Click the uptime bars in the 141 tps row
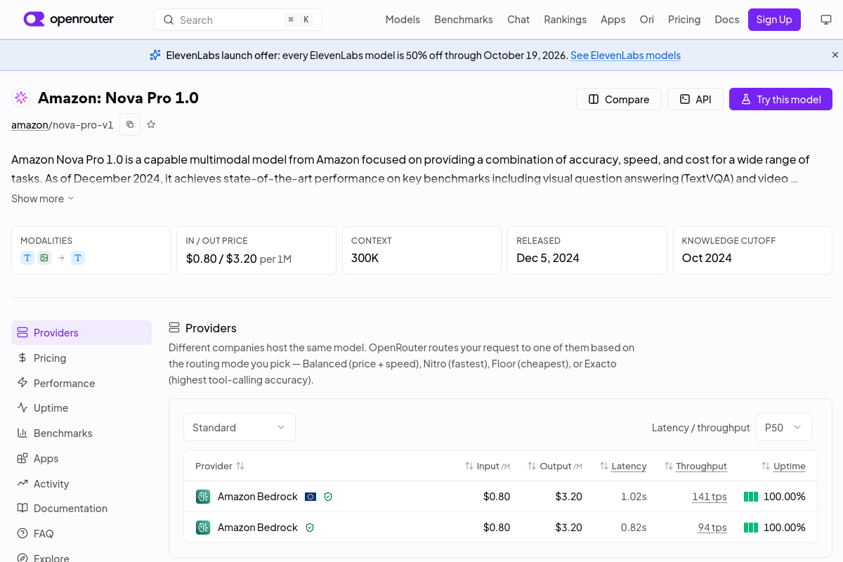Screen dimensions: 843x562 [751, 497]
